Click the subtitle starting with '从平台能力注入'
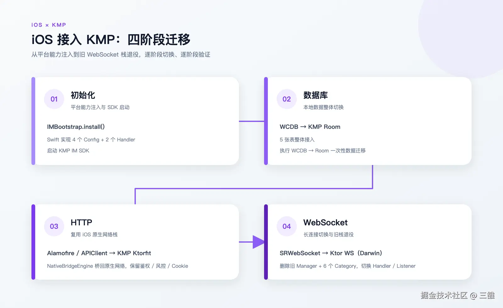Screen dimensions: 503x308 click(x=121, y=54)
